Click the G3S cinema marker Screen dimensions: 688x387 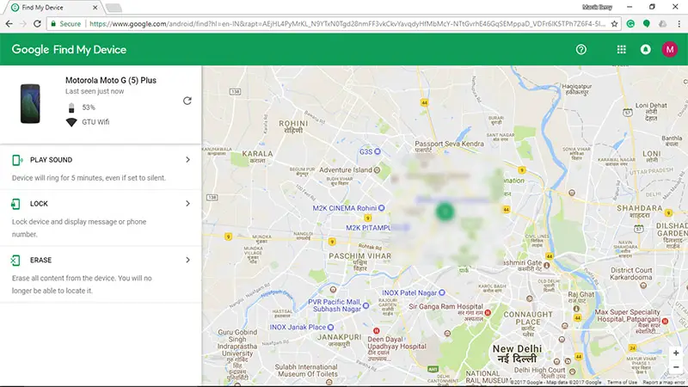pos(378,151)
